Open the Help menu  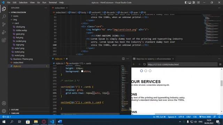pos(61,2)
